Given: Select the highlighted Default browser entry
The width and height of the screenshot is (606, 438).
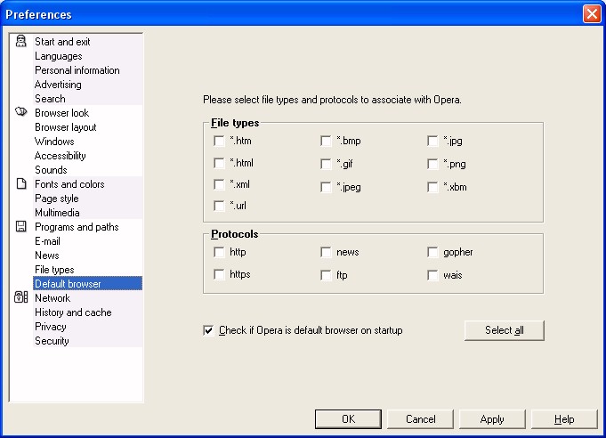Looking at the screenshot, I should (88, 284).
